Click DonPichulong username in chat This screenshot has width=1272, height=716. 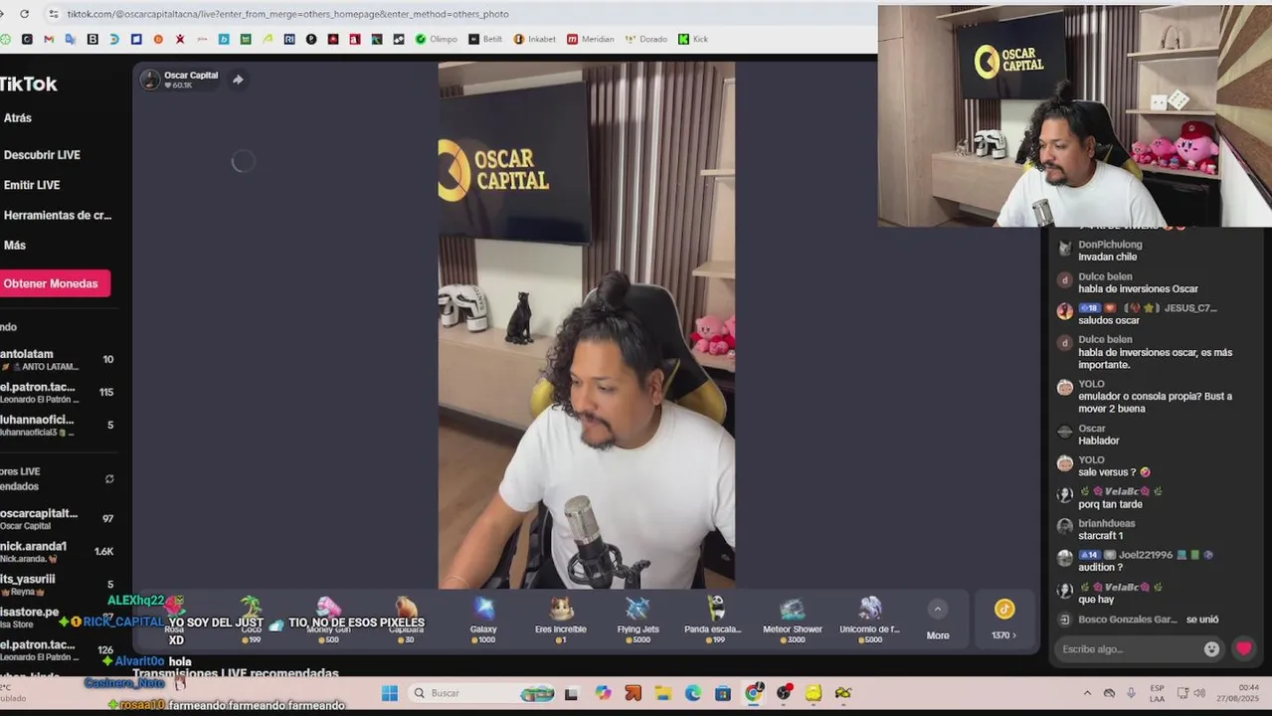click(1110, 245)
